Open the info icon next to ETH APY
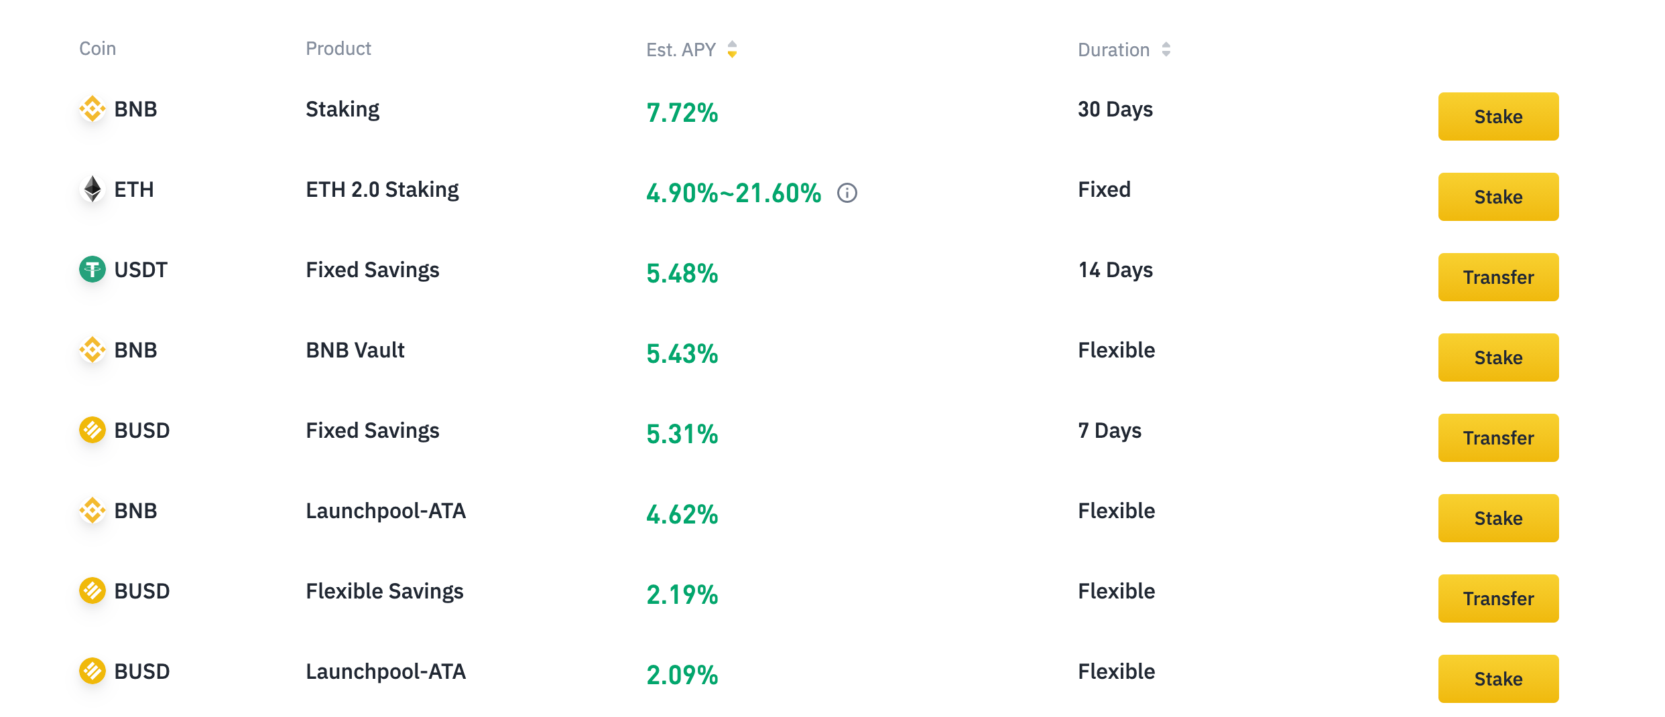This screenshot has height=717, width=1665. click(x=847, y=193)
